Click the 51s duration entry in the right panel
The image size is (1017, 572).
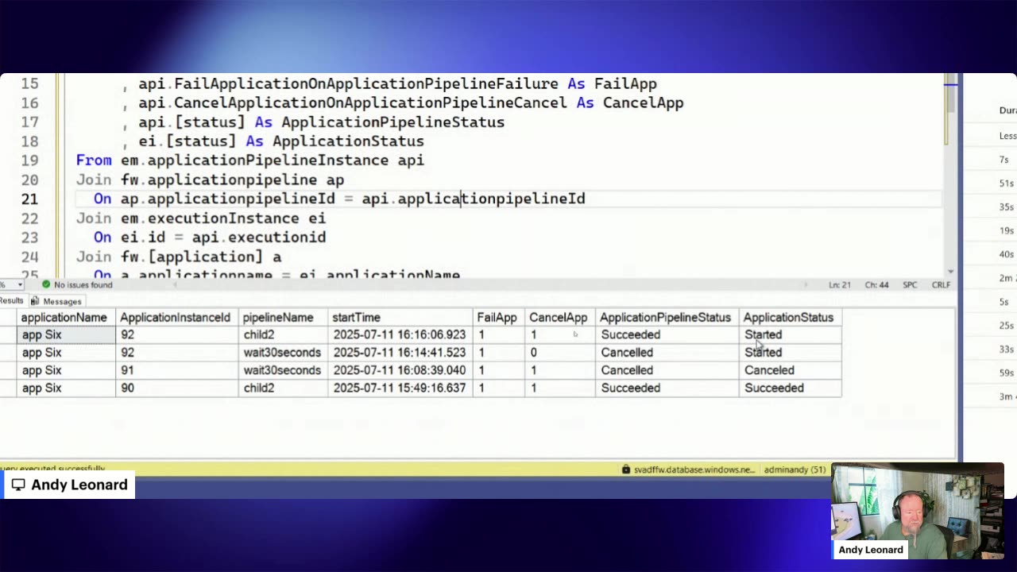pyautogui.click(x=1006, y=184)
